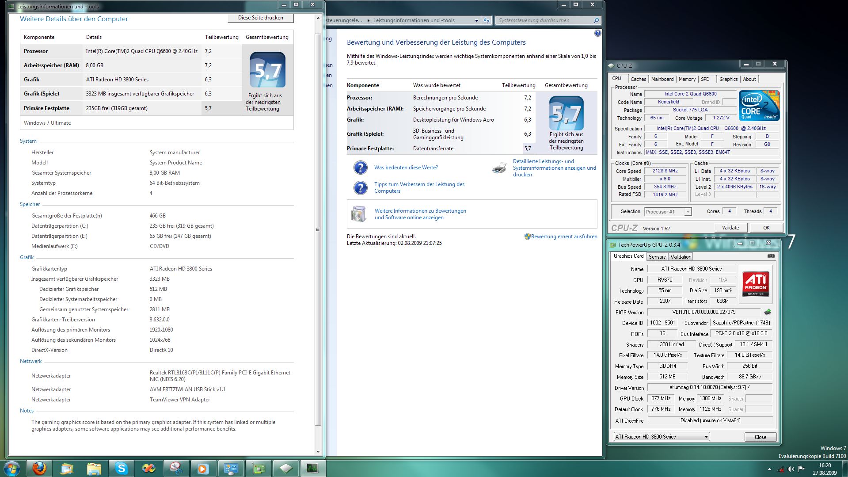Click the 'Leistungsinformationen und -tools' breadcrumb

(414, 20)
